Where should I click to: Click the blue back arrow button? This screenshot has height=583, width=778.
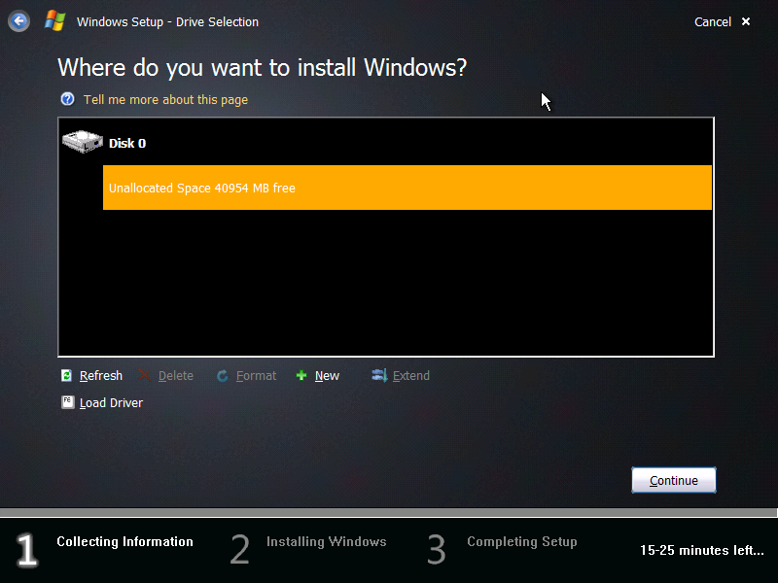(x=18, y=21)
